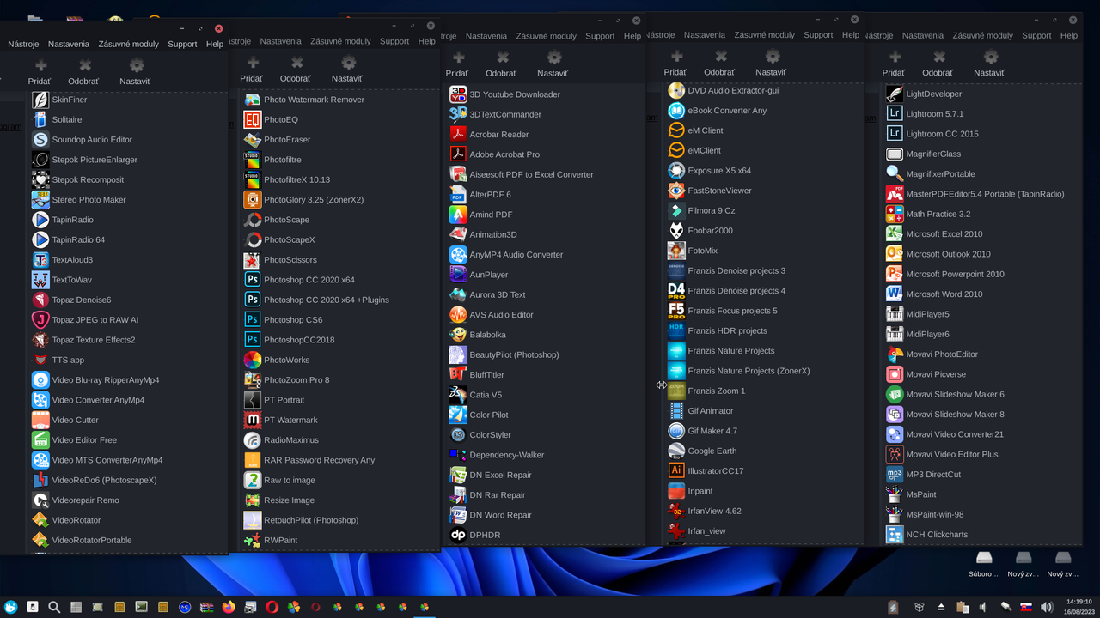Open Zásuvné moduly menu in window listing PhotoEQ
1100x618 pixels.
tap(340, 41)
